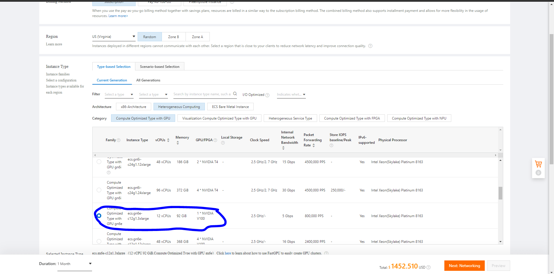Open the Current Generation tab
The height and width of the screenshot is (274, 554).
tap(112, 80)
